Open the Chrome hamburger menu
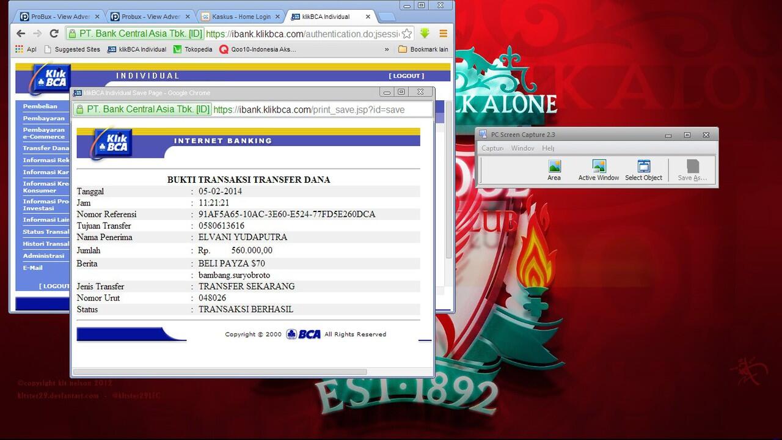The width and height of the screenshot is (782, 440). (444, 34)
